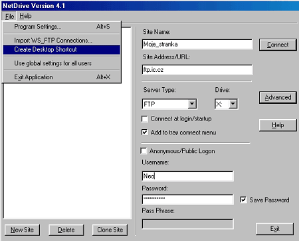Click the Password input field
Viewport: 299px width, 241px height.
coord(187,199)
